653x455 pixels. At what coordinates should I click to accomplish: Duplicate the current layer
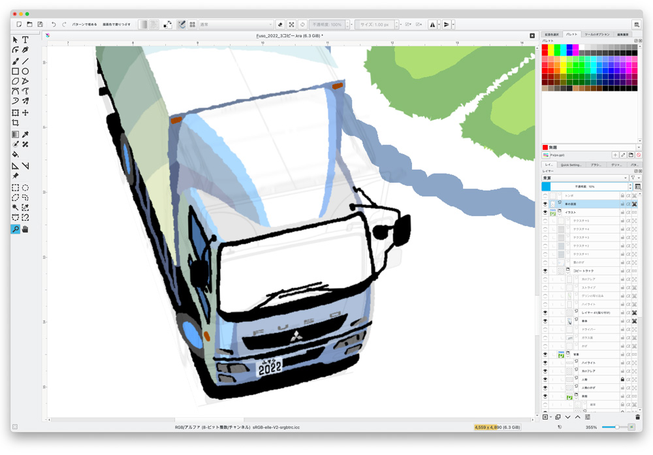(558, 417)
